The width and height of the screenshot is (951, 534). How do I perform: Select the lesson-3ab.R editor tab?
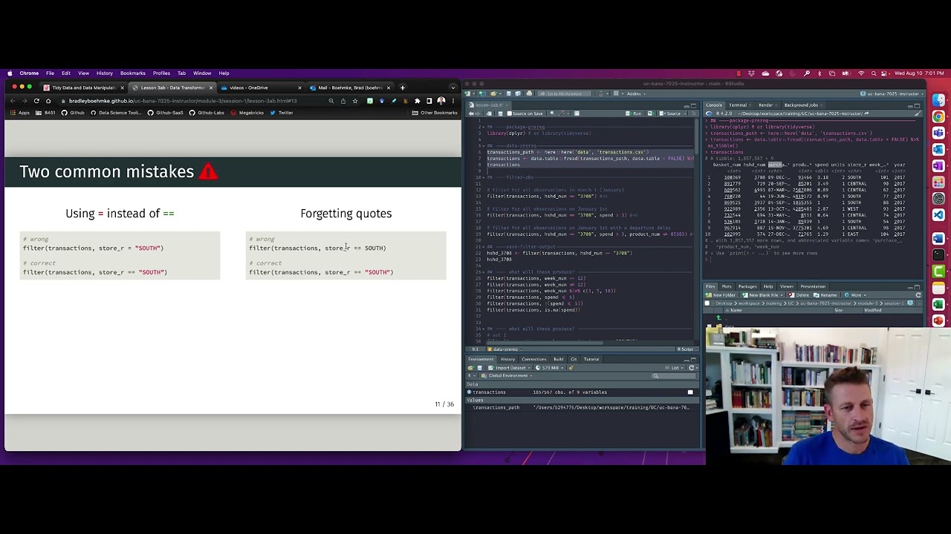tap(488, 105)
